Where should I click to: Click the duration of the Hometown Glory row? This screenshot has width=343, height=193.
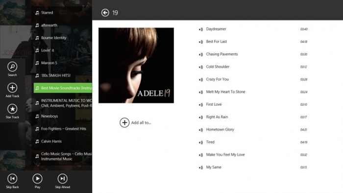coord(304,130)
